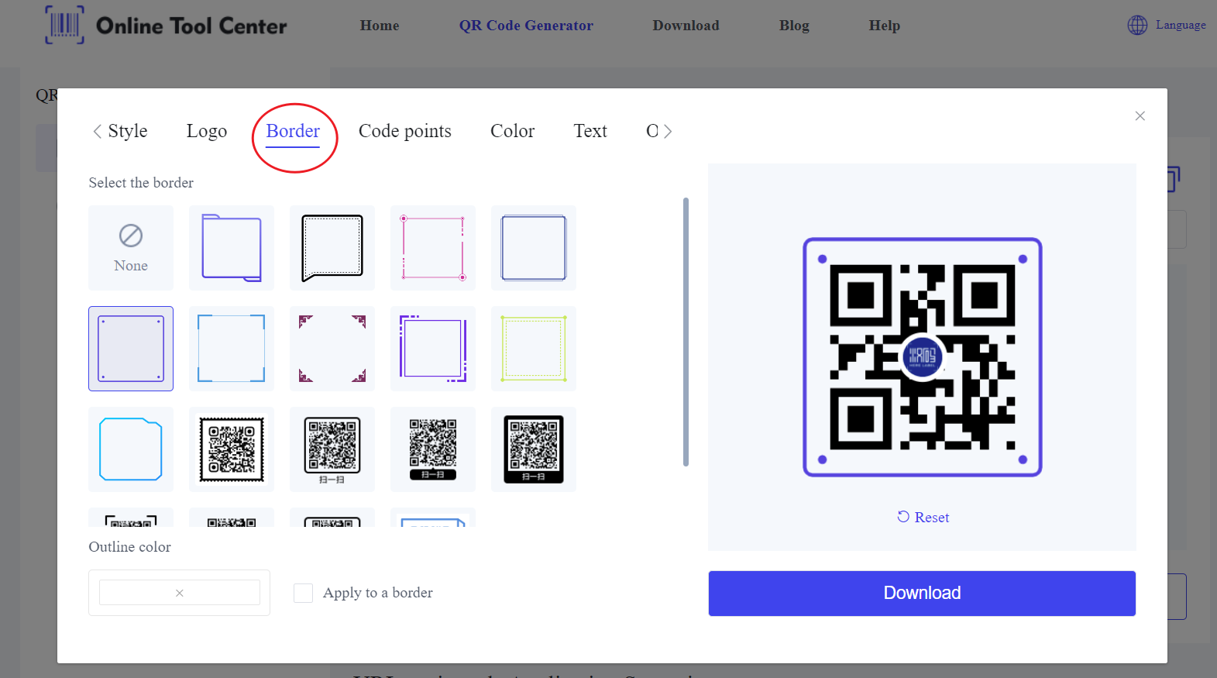Switch to the Code points tab
Image resolution: width=1217 pixels, height=678 pixels.
point(405,131)
